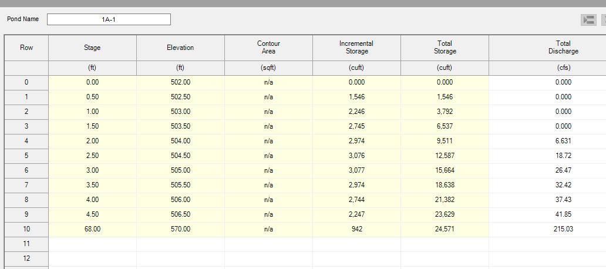Select the Total Discharge column header

click(x=548, y=48)
